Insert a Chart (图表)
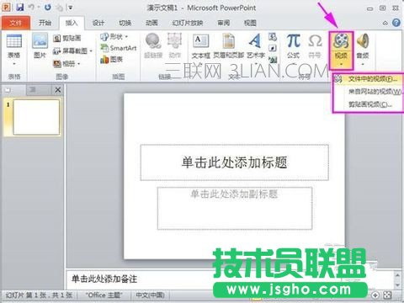 112,59
